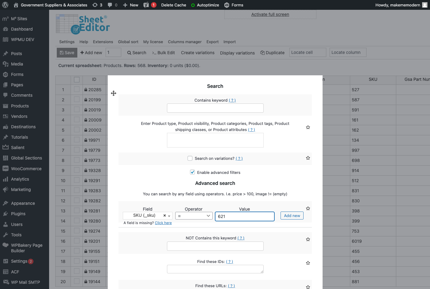This screenshot has width=430, height=289.
Task: Star the advanced search Field row
Action: (308, 208)
